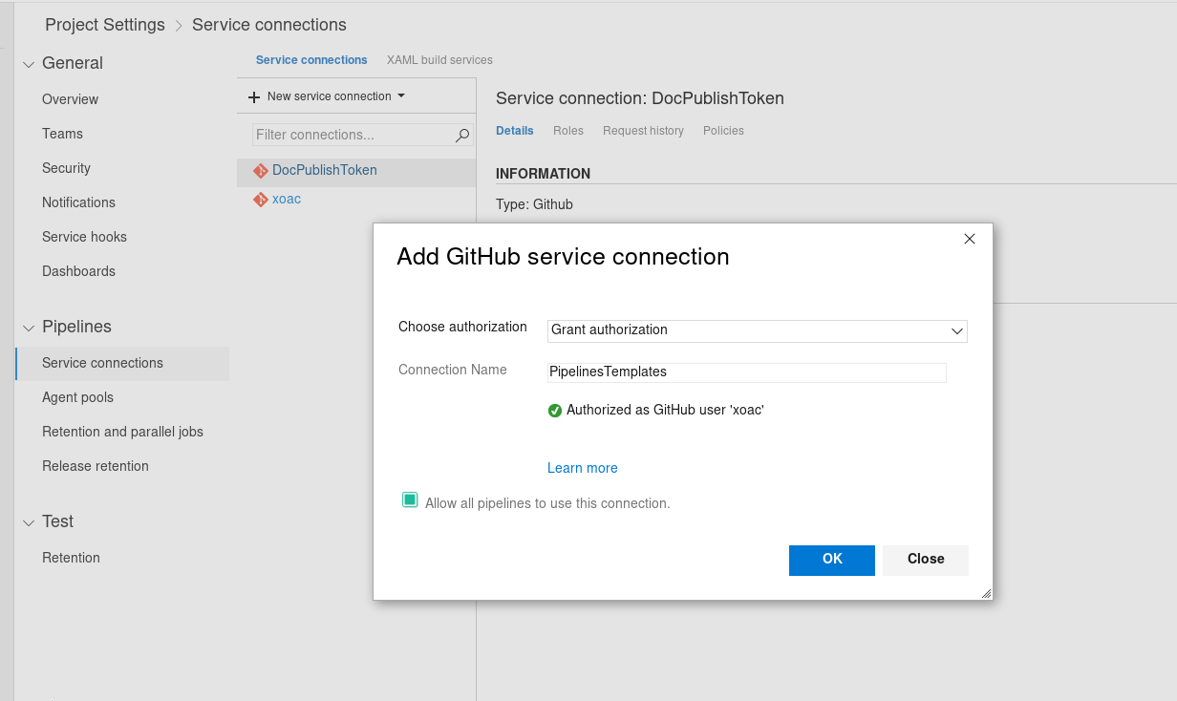This screenshot has height=701, width=1177.
Task: Open the Request history tab
Action: coord(643,131)
